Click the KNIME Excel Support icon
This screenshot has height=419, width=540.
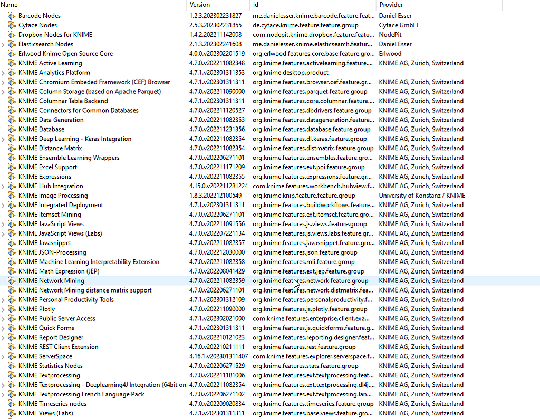[12, 167]
